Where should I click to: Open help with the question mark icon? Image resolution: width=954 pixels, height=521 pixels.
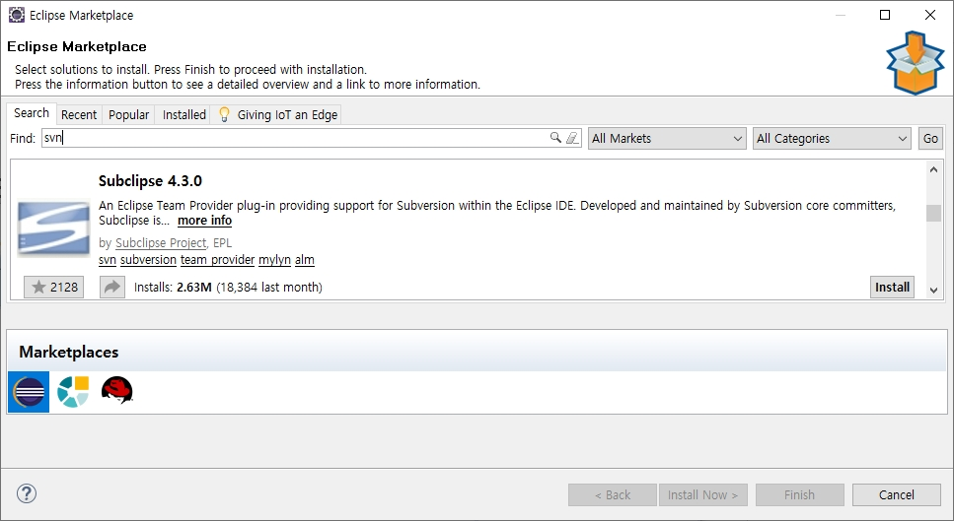coord(27,493)
